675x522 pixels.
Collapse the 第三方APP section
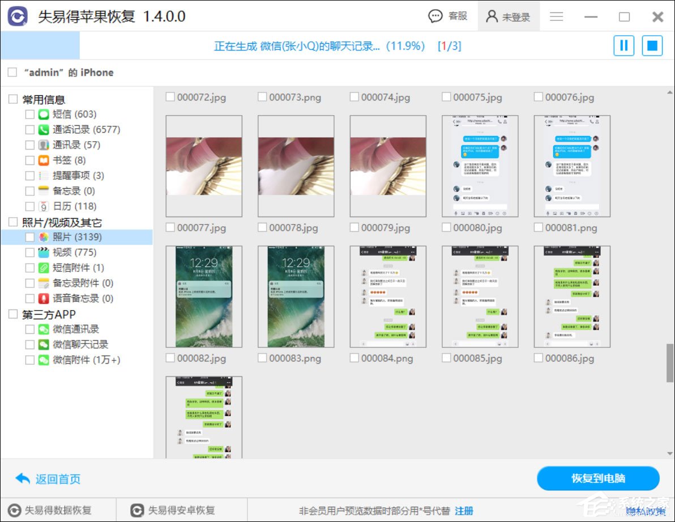[12, 313]
